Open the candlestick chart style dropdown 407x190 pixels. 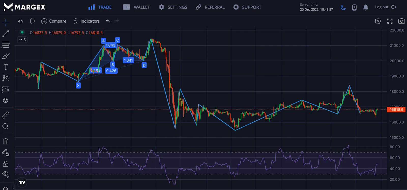point(32,21)
